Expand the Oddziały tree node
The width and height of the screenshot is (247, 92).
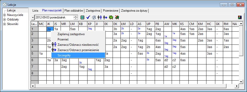click(x=5, y=20)
